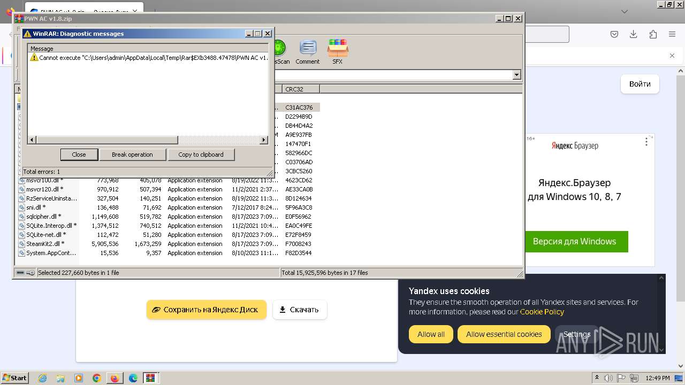The image size is (685, 385).
Task: Click CRC value C31AC376
Action: coord(299,107)
